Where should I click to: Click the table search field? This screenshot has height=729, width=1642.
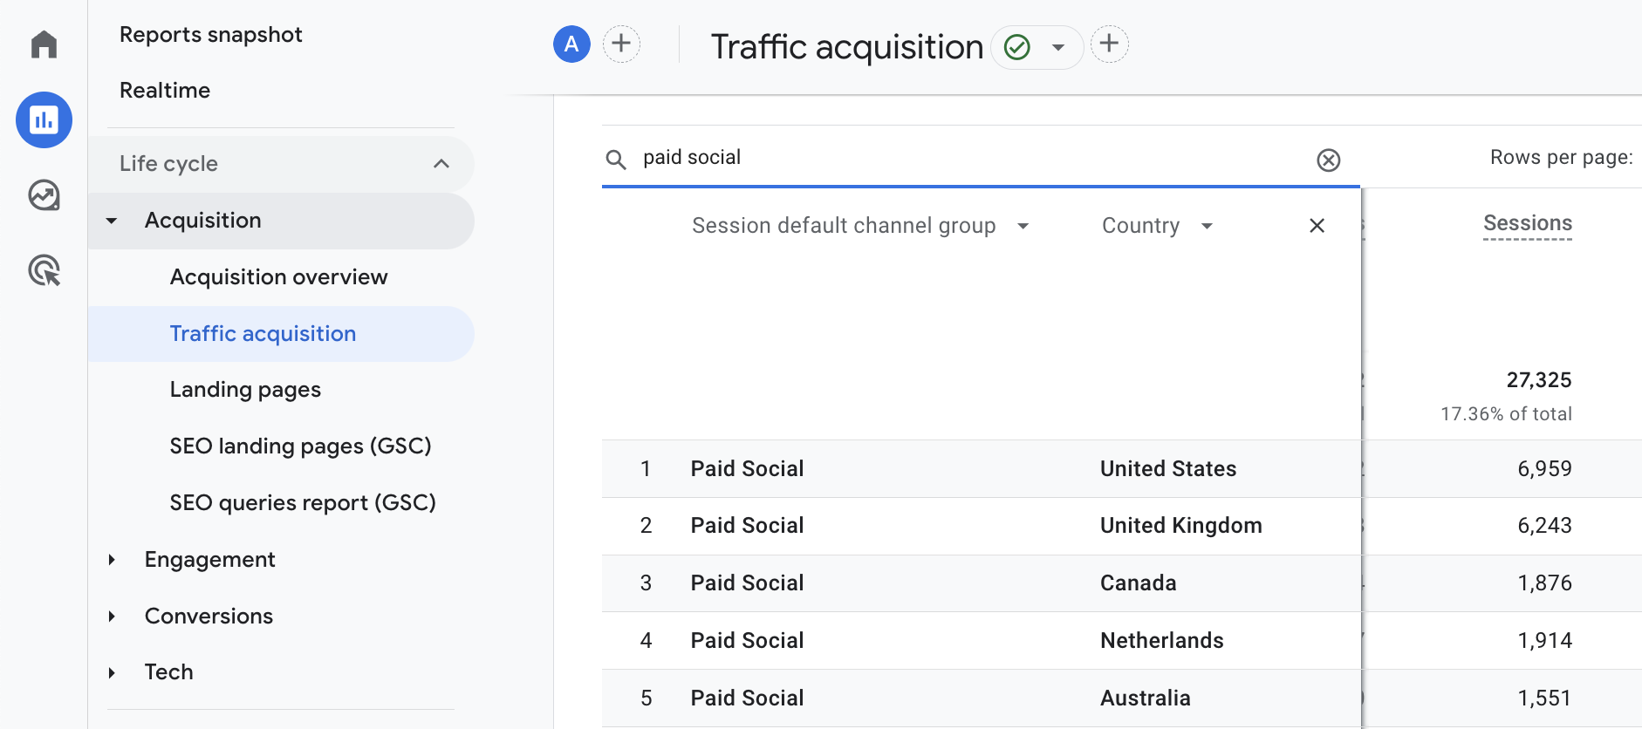[968, 158]
